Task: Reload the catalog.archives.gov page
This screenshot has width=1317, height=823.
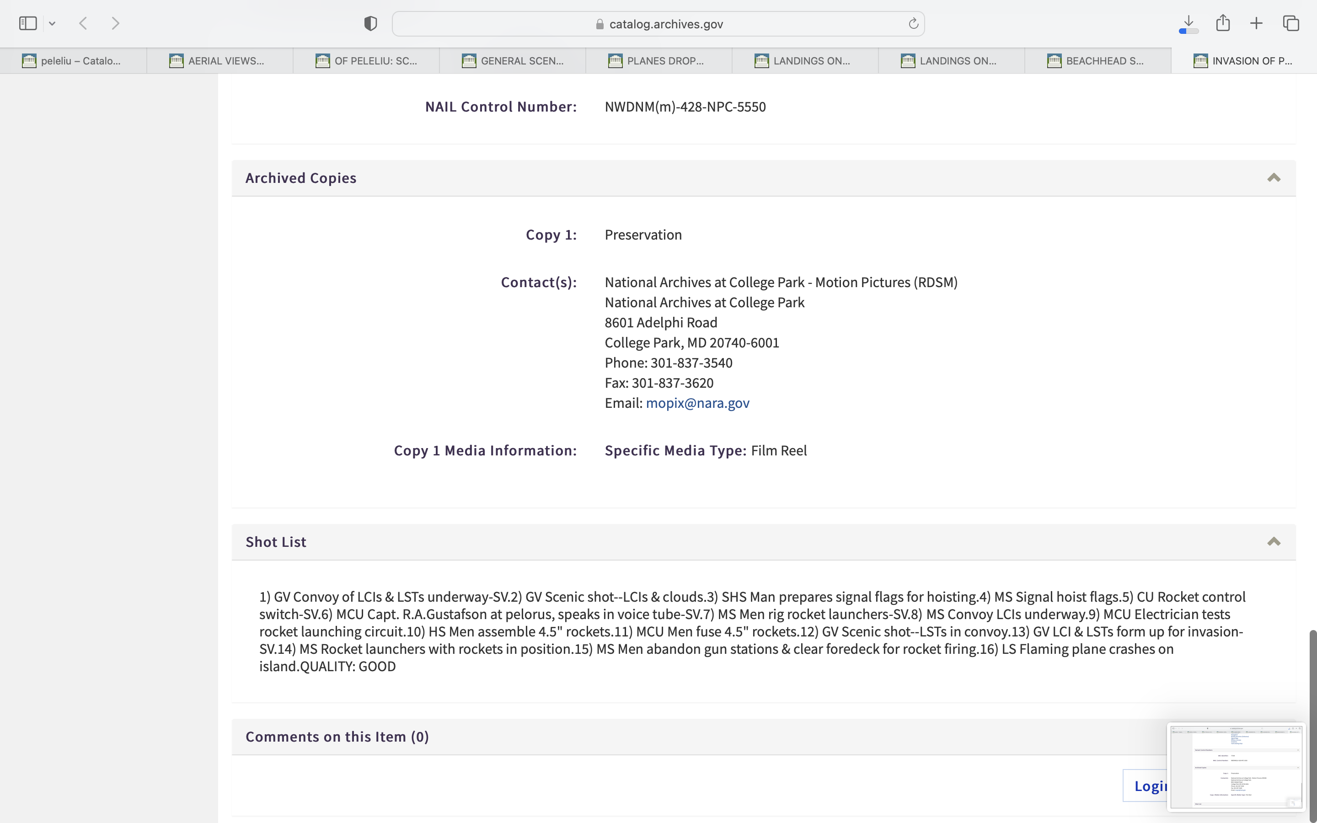Action: point(913,23)
